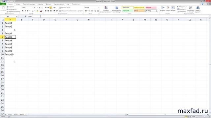This screenshot has height=118, width=211.
Task: Apply the Обычный cell style
Action: coord(128,8)
